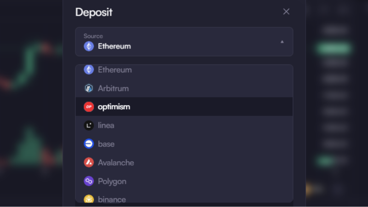Click the red Optimism OP icon
This screenshot has width=368, height=207.
[89, 107]
